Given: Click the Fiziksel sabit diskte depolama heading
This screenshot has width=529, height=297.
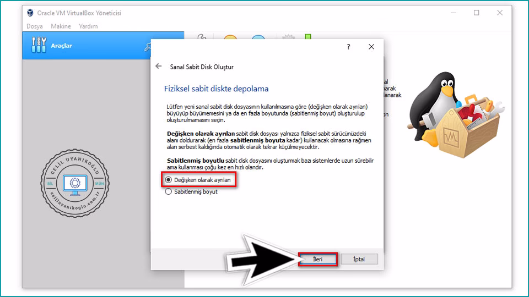Looking at the screenshot, I should (216, 89).
